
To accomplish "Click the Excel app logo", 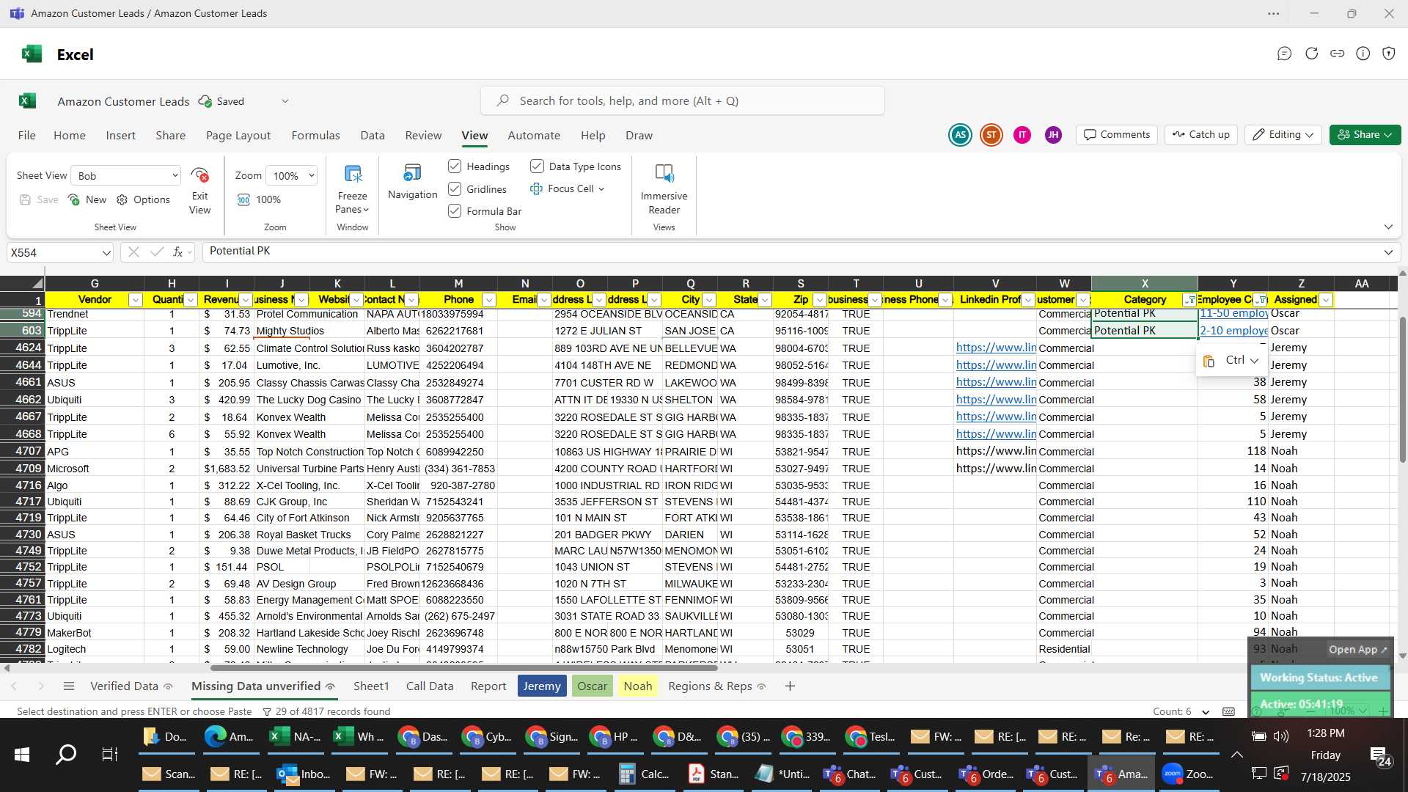I will (x=32, y=54).
